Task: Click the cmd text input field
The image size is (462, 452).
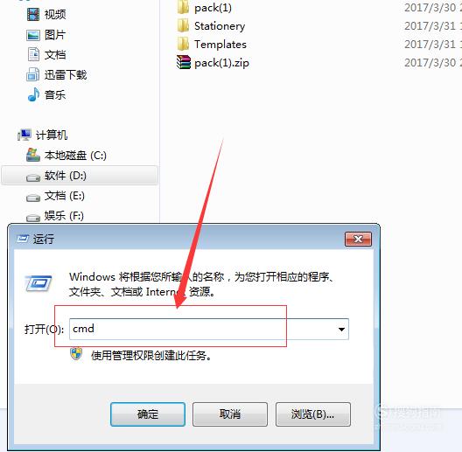Action: (x=208, y=329)
